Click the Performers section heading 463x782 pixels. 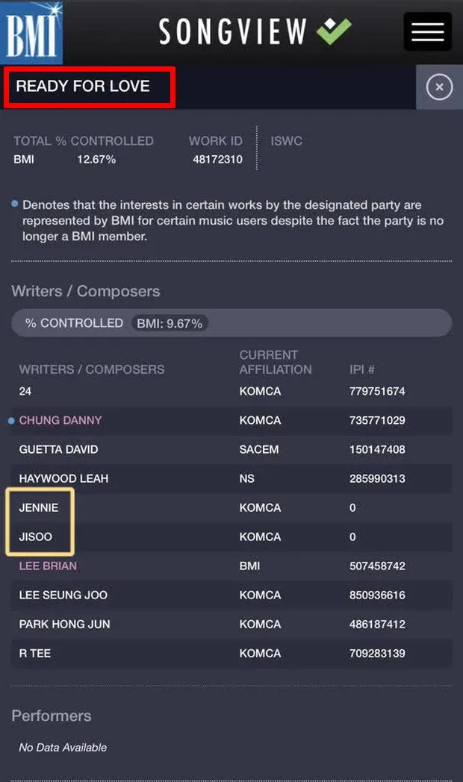click(52, 716)
